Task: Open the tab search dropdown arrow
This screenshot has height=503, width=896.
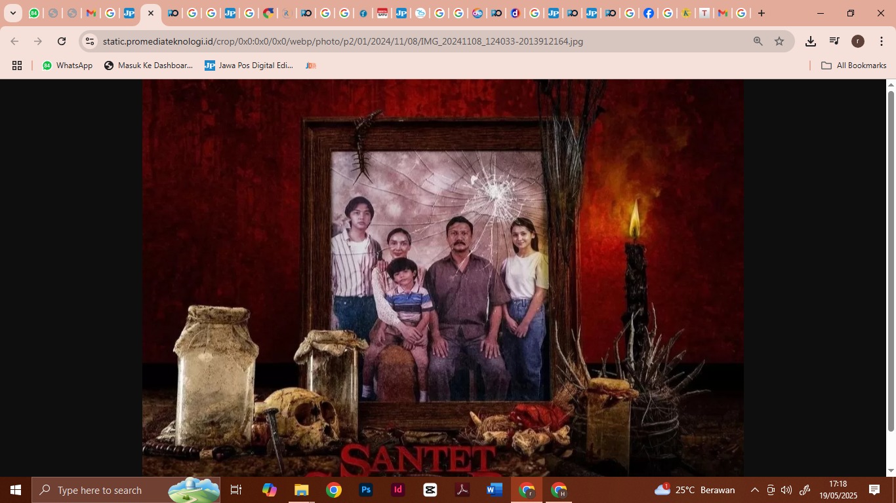Action: point(12,13)
